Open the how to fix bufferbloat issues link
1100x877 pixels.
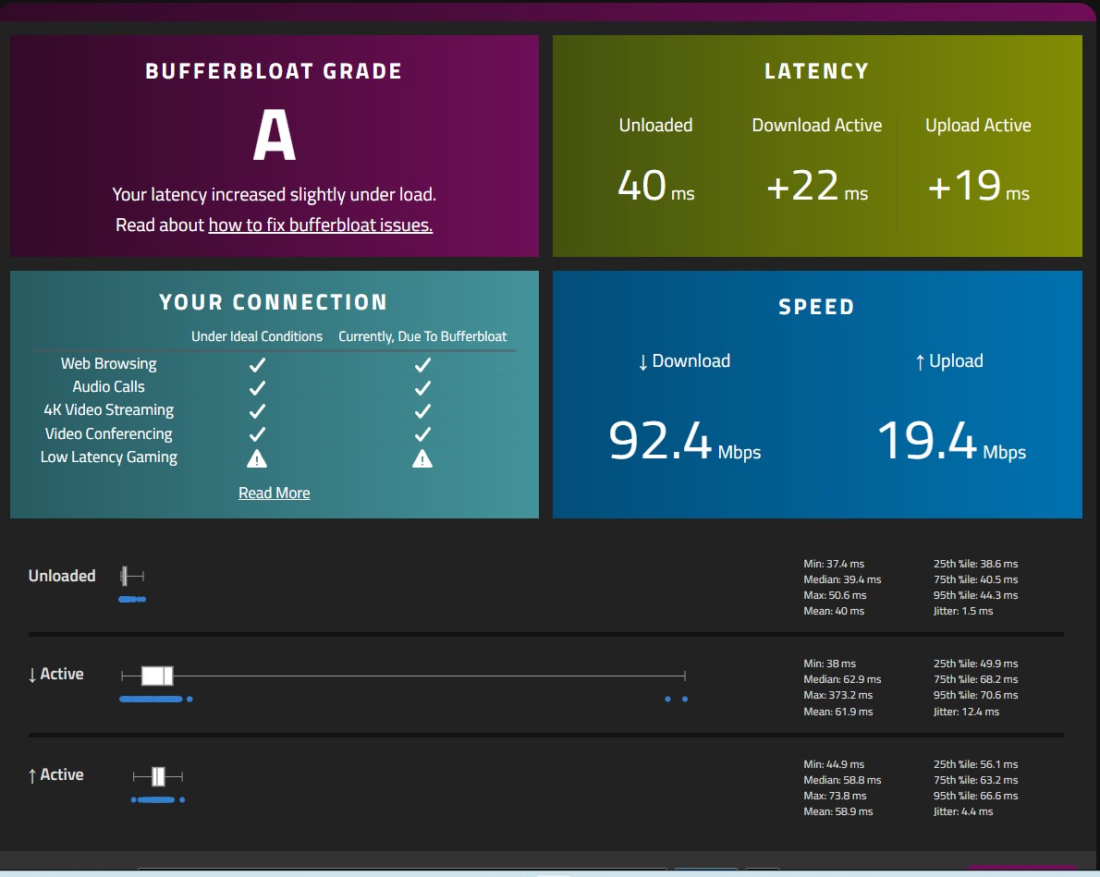[321, 225]
